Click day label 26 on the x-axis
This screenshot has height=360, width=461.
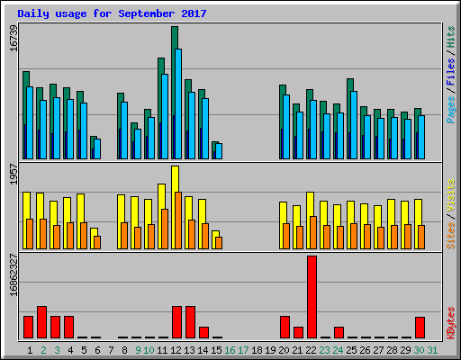[365, 350]
